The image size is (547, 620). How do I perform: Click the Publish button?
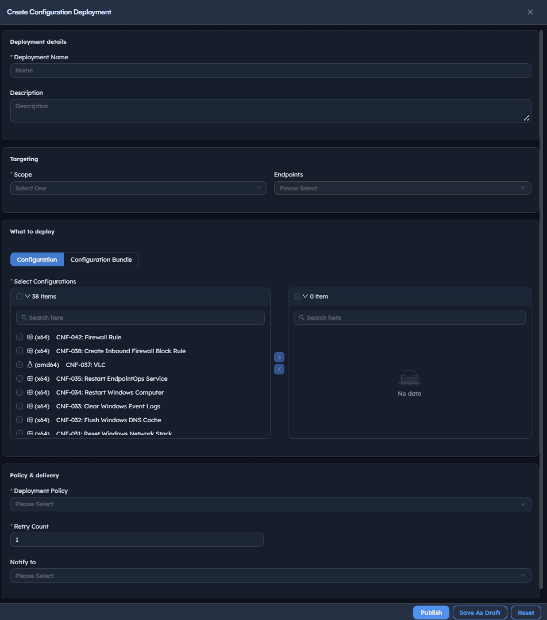[x=432, y=613]
